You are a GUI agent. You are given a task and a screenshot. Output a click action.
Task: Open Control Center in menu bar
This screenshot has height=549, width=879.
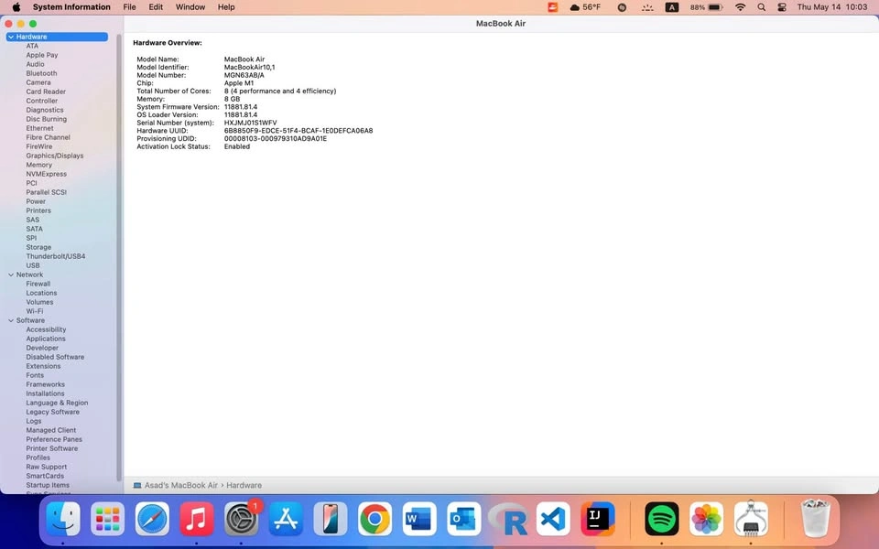point(782,7)
